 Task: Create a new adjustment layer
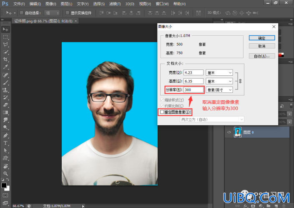tap(261, 206)
